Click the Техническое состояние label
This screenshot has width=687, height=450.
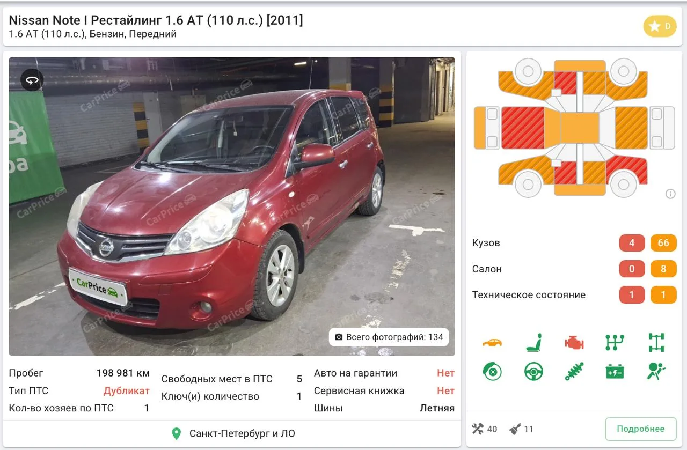(529, 294)
